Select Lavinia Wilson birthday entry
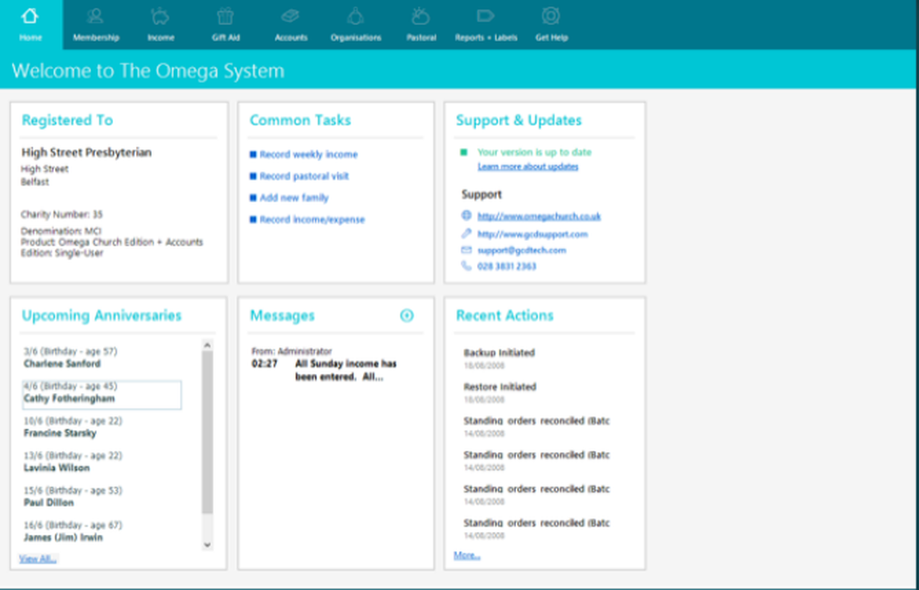This screenshot has width=919, height=590. point(103,461)
